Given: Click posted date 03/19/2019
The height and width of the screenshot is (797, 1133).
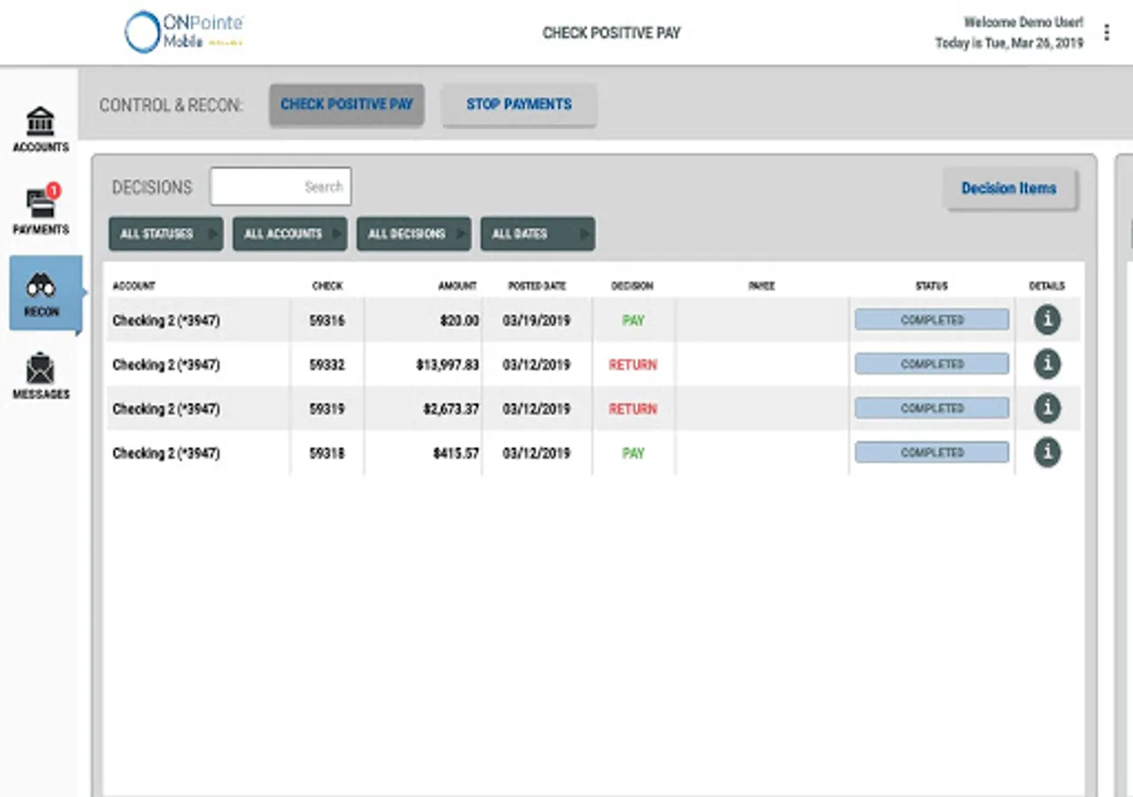Looking at the screenshot, I should 537,321.
